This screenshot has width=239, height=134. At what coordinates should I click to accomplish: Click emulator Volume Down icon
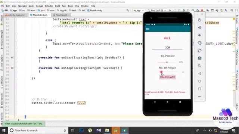point(199,35)
